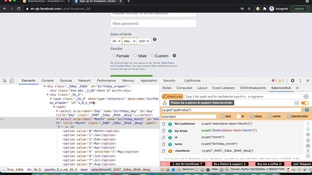Click the bell icon beside the patron message
312x175 pixels.
[x=165, y=103]
